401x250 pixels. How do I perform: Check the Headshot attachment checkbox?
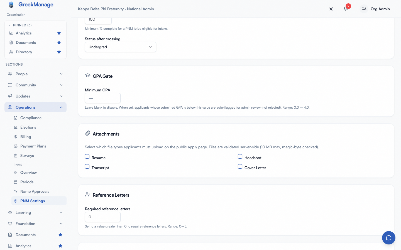click(x=240, y=156)
